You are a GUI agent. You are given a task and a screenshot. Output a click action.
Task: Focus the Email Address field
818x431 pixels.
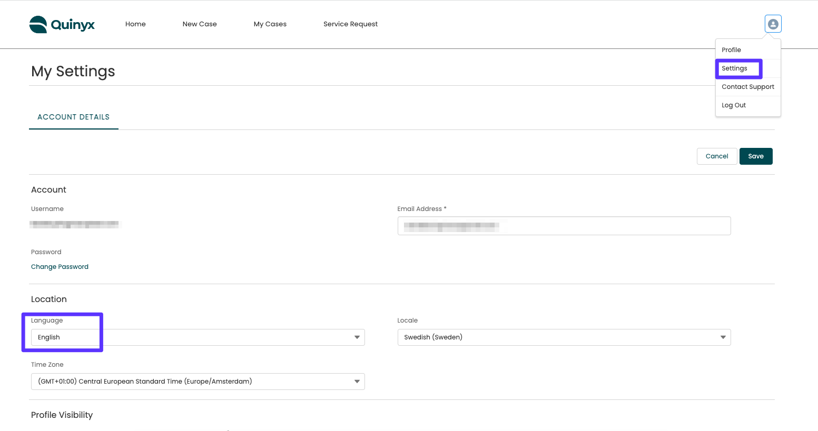click(x=564, y=226)
